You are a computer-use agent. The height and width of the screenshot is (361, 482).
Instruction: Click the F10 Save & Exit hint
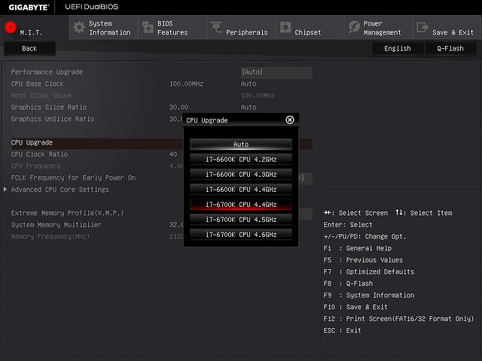coord(355,307)
